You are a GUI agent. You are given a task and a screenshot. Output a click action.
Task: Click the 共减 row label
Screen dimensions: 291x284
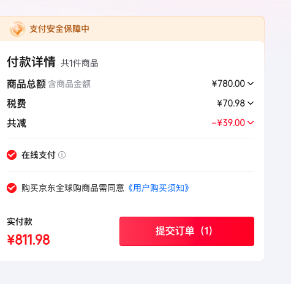pyautogui.click(x=17, y=123)
